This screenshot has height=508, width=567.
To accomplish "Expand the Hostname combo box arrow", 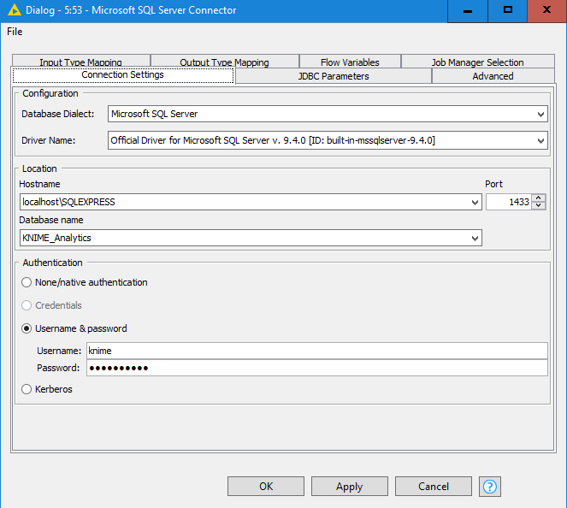I will [475, 203].
